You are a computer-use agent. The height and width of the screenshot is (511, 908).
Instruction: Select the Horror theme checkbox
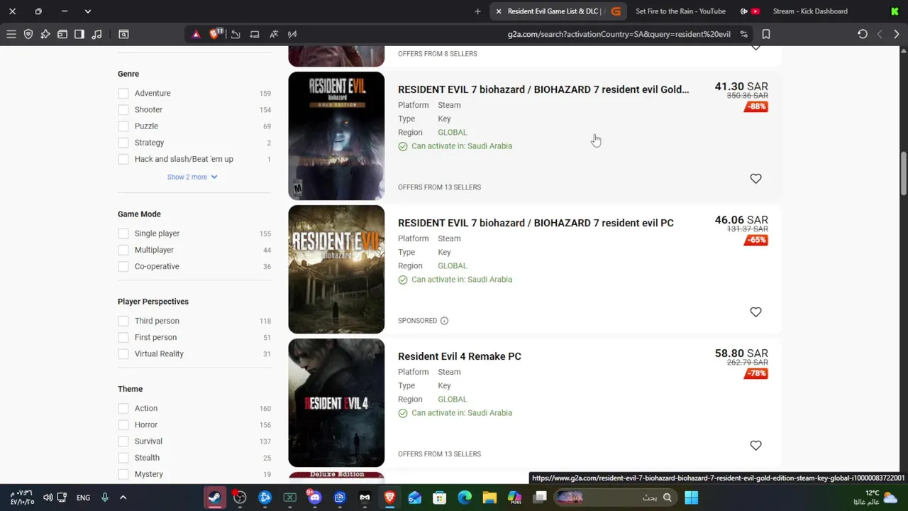pos(123,424)
